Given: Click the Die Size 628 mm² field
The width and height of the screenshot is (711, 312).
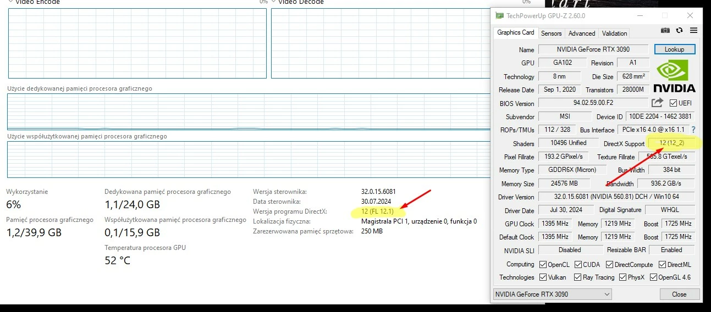Looking at the screenshot, I should 633,76.
